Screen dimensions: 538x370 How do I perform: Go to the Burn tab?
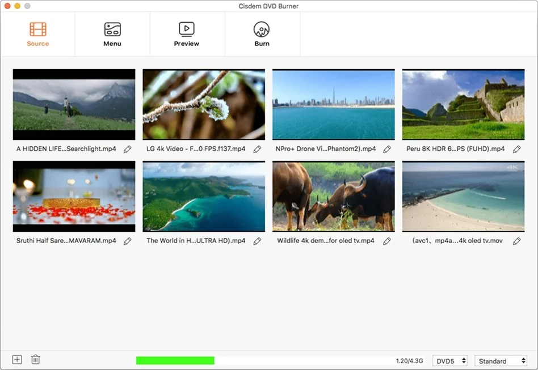tap(262, 34)
